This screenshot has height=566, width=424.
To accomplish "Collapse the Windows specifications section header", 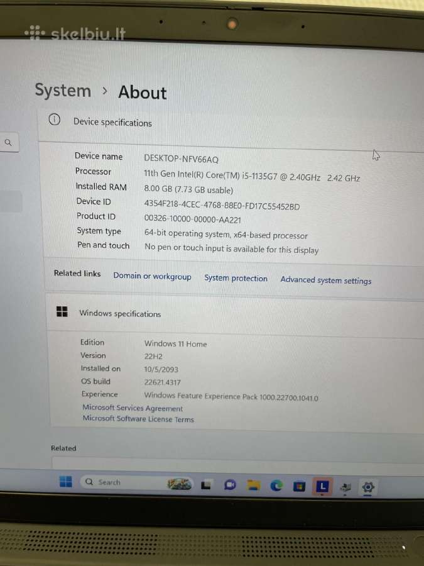I will 234,316.
